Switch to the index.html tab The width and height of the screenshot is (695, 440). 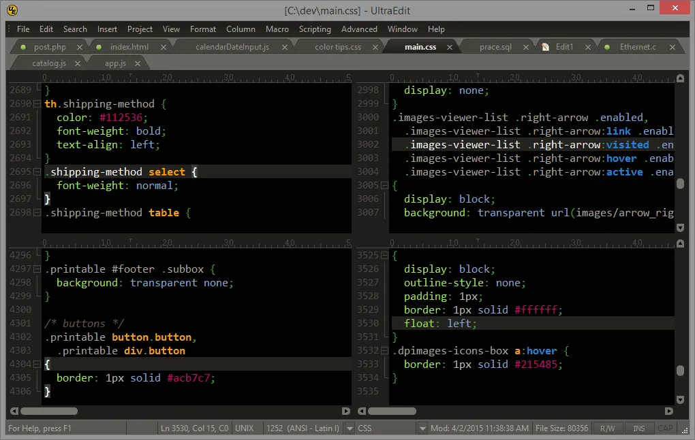[129, 47]
